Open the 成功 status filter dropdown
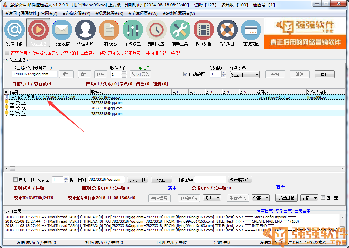349x248 pixels. pos(212,198)
